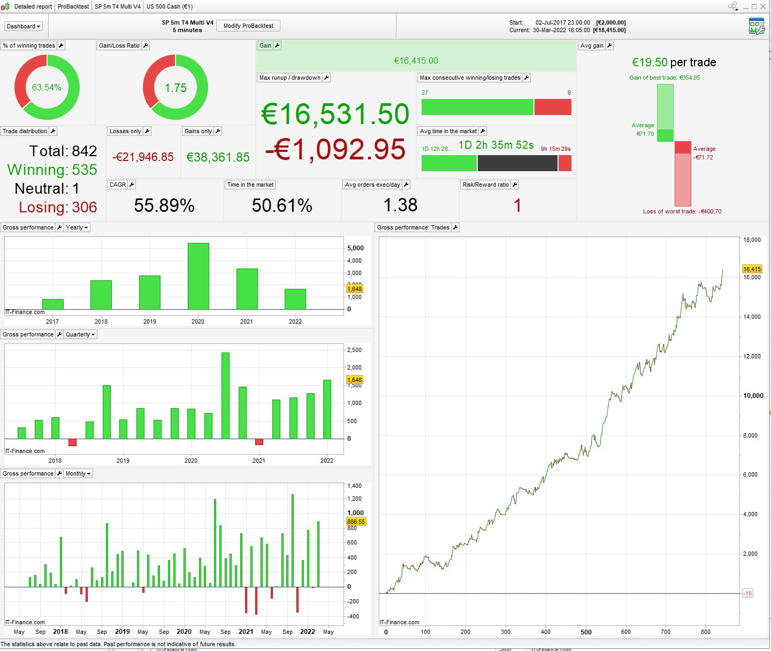771x651 pixels.
Task: Click the 1.38 orders per day value
Action: coord(400,205)
